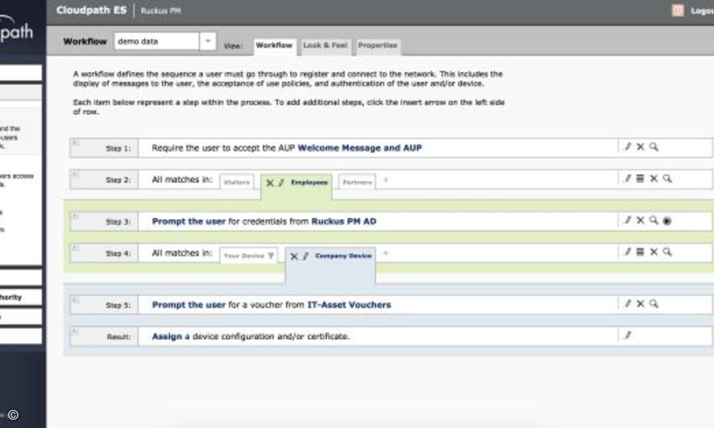This screenshot has height=428, width=714.
Task: Click the Step 1: label
Action: tap(118, 148)
